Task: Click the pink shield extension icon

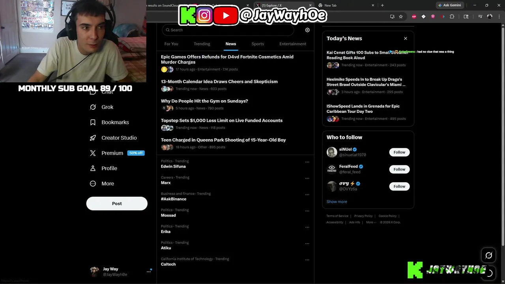Action: tap(433, 17)
